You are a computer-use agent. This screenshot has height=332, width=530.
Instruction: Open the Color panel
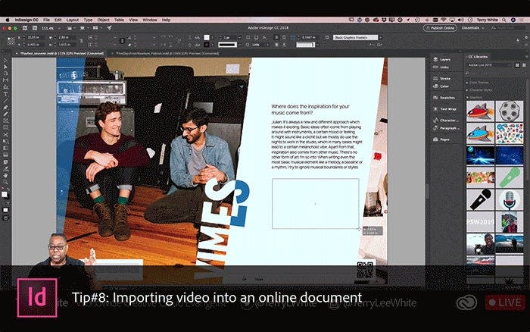[443, 86]
